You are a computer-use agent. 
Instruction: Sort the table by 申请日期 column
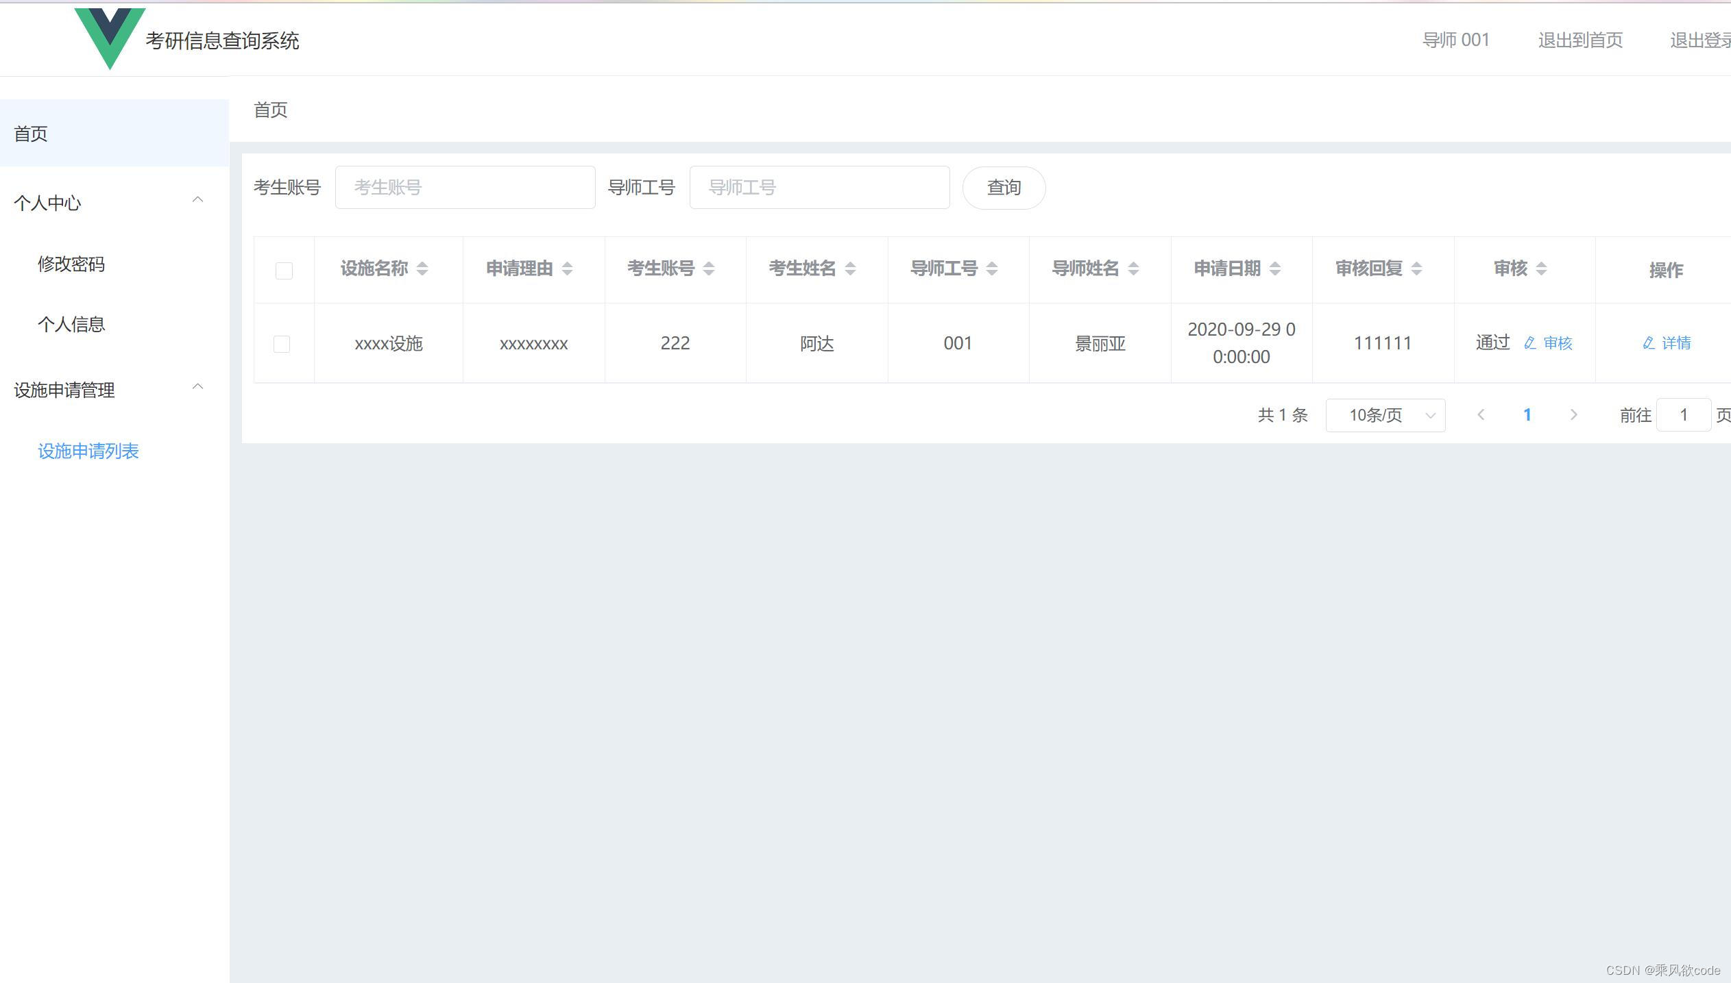point(1275,269)
